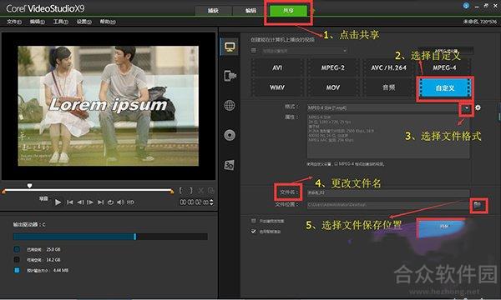
Task: Click the Lorem ipsum preview frame
Action: tap(109, 106)
